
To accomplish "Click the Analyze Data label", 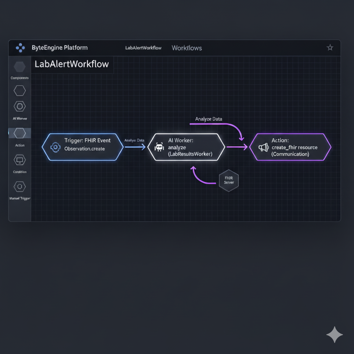I will point(208,119).
